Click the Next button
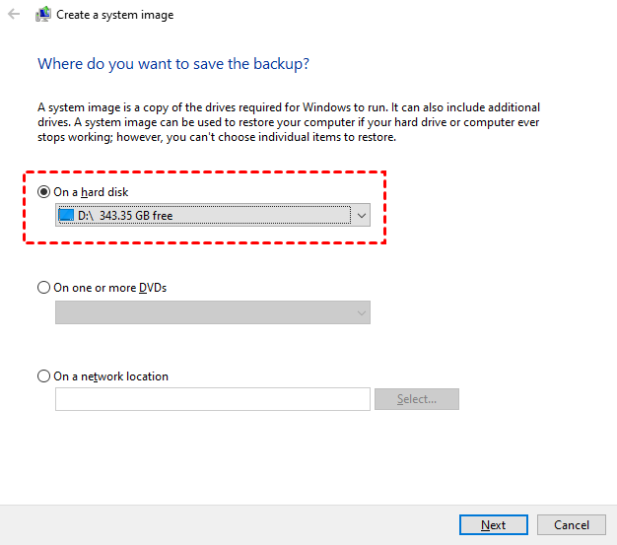The width and height of the screenshot is (617, 545). click(x=493, y=525)
